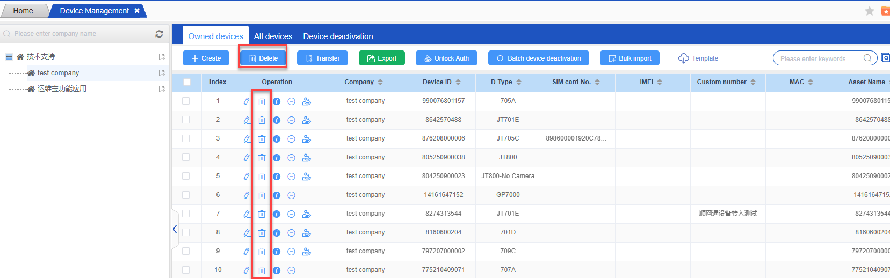The image size is (890, 279).
Task: Open the Device deactivation tab
Action: 338,36
